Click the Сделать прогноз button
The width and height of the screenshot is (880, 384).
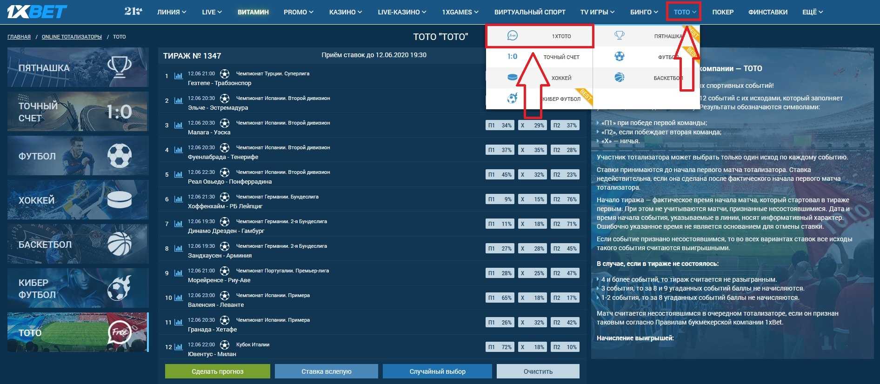[218, 371]
